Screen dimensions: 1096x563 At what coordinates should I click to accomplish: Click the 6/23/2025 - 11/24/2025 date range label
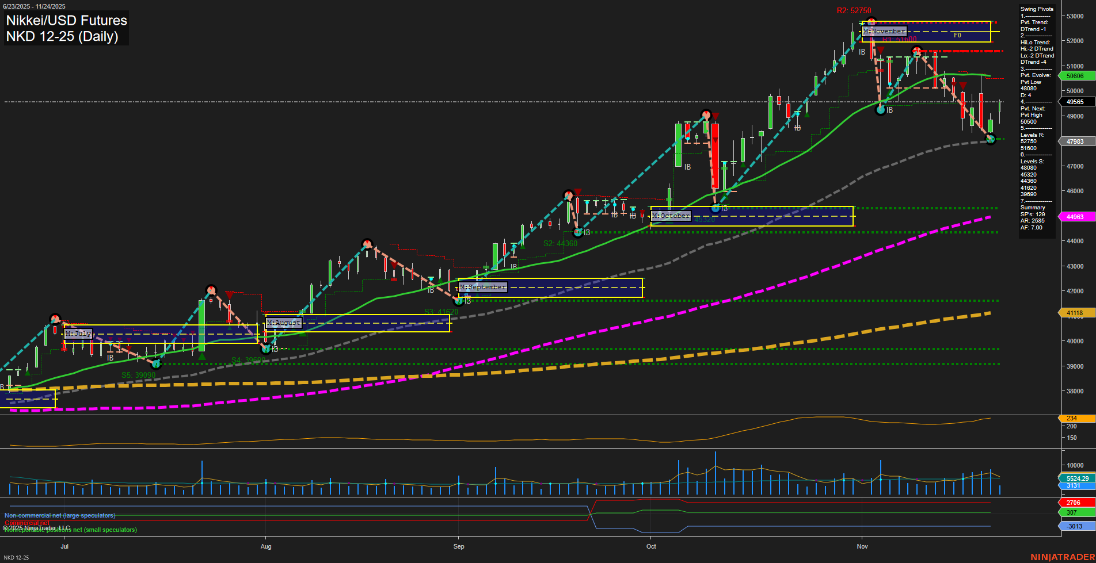click(x=35, y=6)
